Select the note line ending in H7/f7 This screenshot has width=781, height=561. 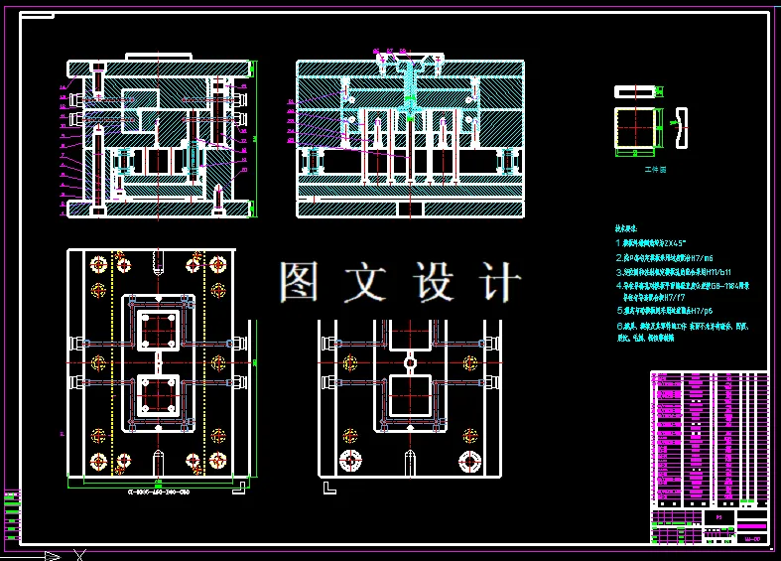pyautogui.click(x=654, y=298)
